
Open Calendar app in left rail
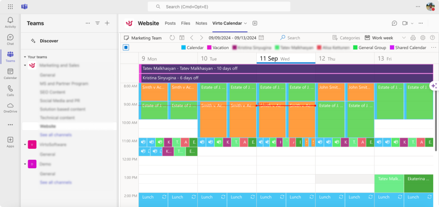coord(10,74)
